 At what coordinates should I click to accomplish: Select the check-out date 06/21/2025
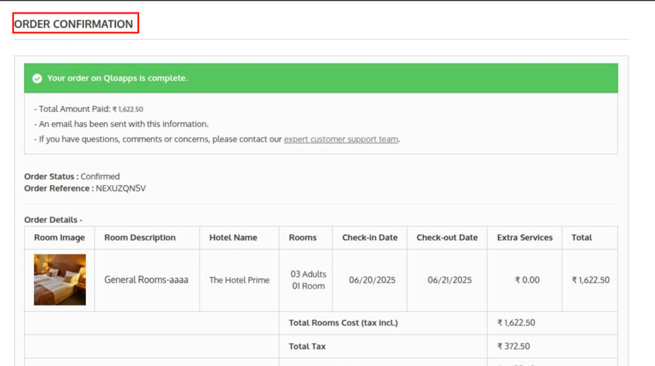(x=450, y=281)
